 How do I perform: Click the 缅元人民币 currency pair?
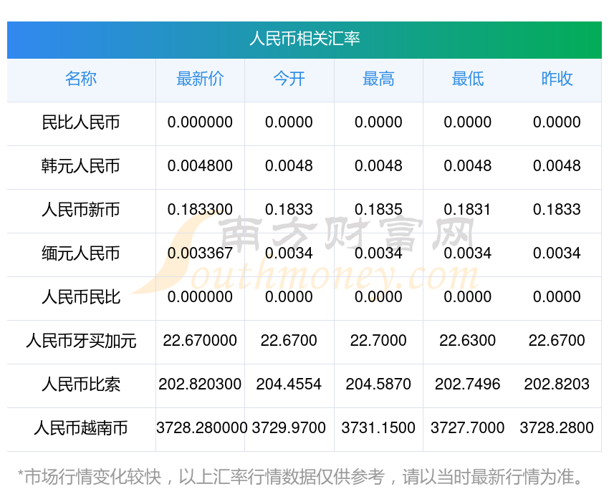(81, 254)
